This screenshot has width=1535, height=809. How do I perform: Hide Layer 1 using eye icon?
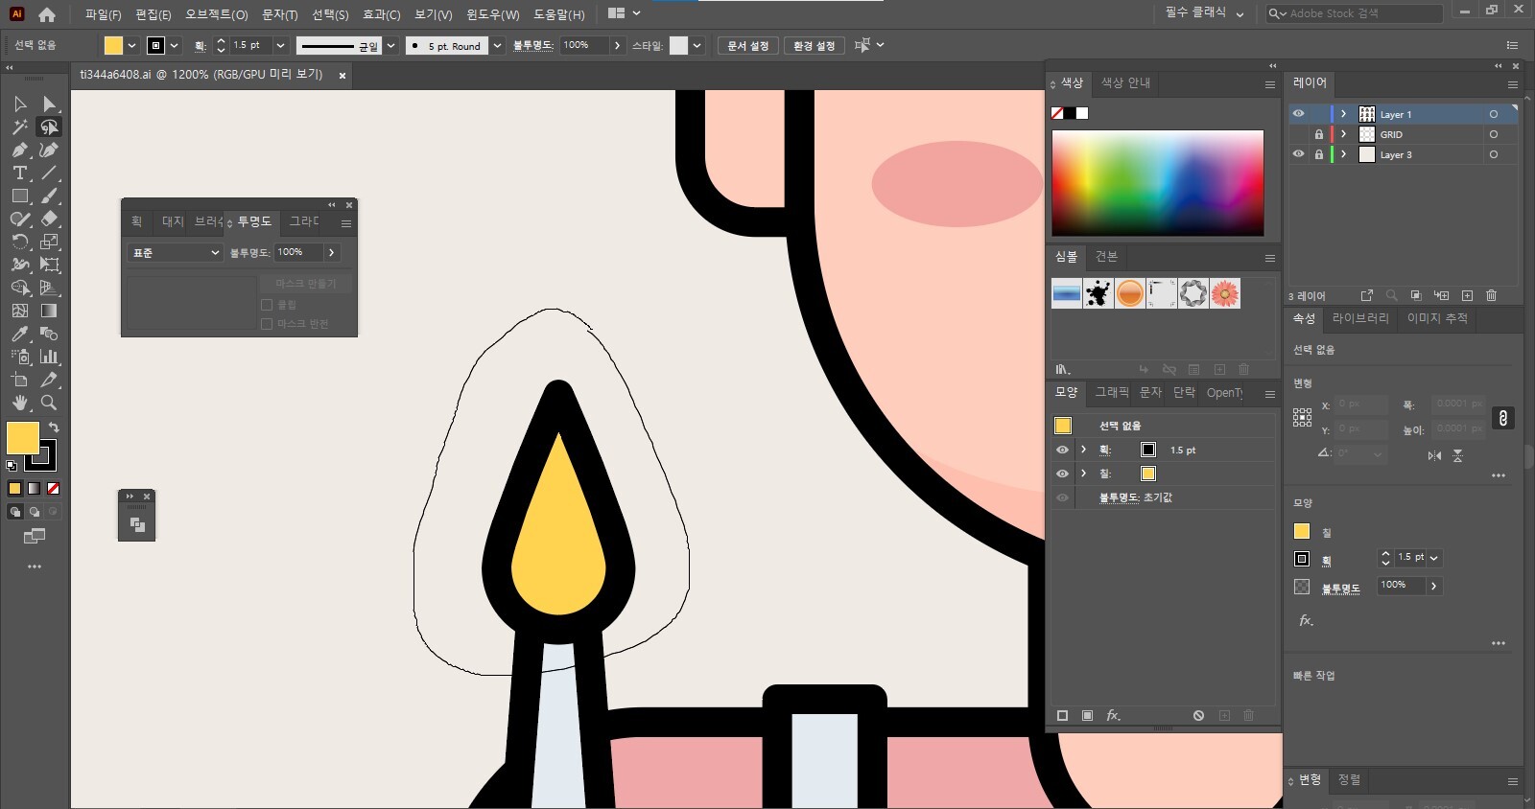(x=1298, y=114)
